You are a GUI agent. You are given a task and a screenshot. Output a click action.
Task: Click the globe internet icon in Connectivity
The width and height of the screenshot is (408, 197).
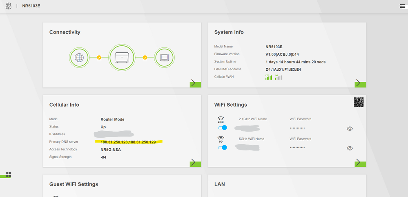click(x=79, y=58)
